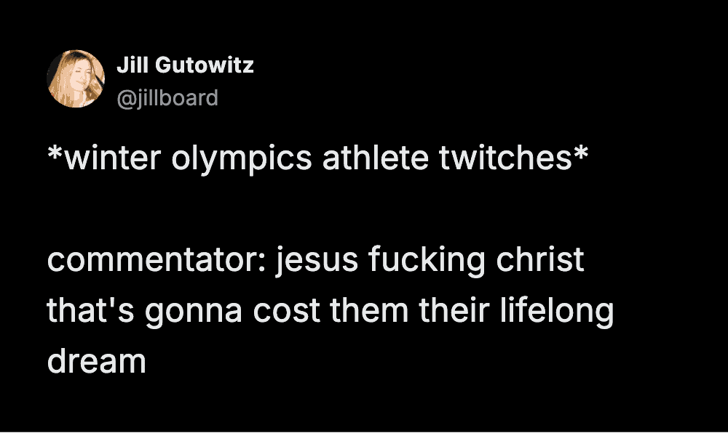
Task: Click Jill Gutowitz's profile avatar
Action: [x=76, y=79]
